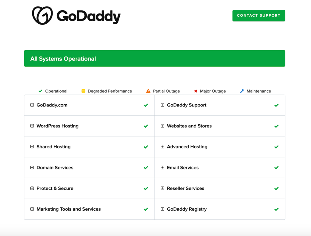
Task: Expand the Advanced Hosting status section
Action: pyautogui.click(x=162, y=147)
